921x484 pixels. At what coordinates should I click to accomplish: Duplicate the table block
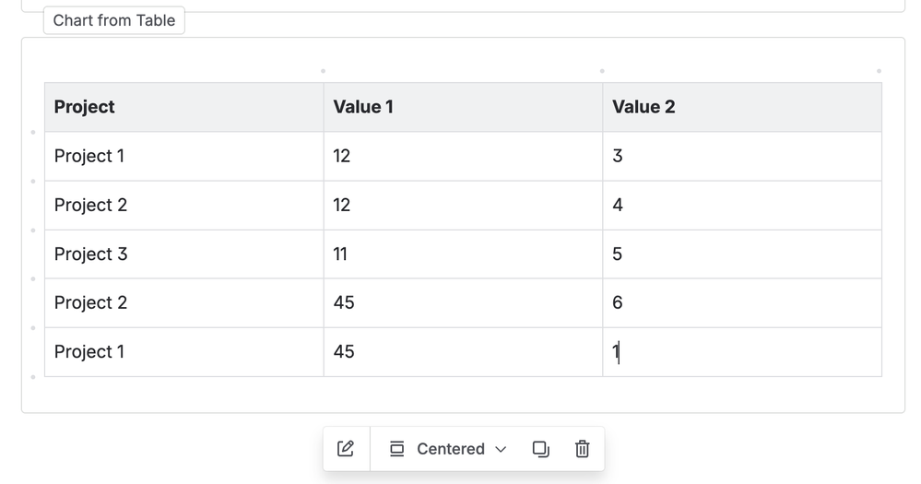coord(541,449)
